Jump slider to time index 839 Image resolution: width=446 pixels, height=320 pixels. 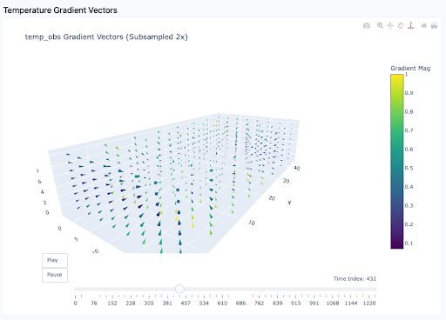tap(278, 303)
